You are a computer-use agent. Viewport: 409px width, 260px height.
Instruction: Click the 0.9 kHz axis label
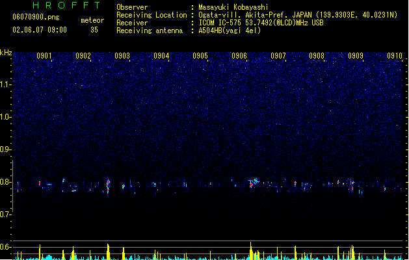(x=5, y=149)
